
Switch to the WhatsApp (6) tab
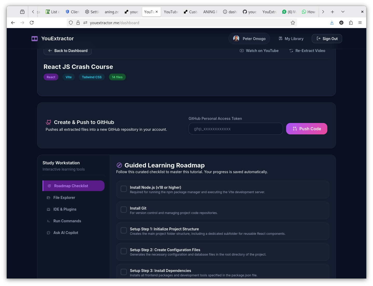289,12
